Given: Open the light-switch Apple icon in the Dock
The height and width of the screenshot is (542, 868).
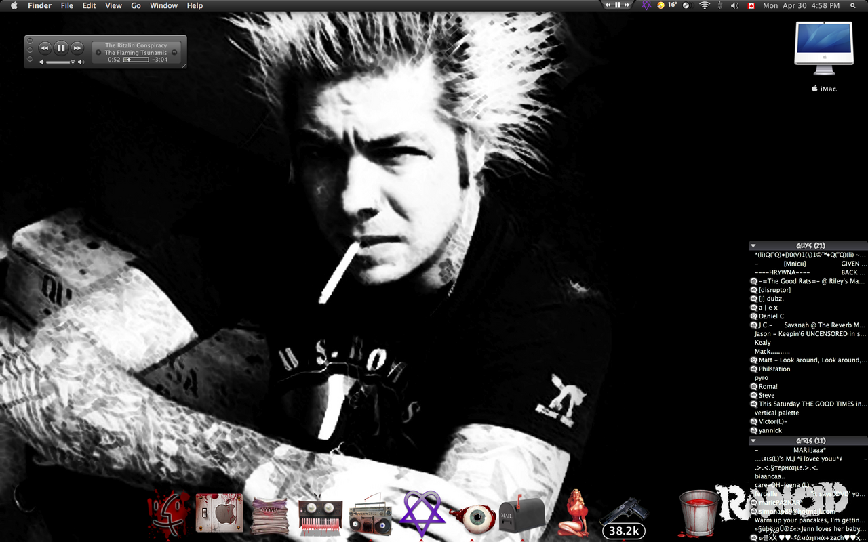Looking at the screenshot, I should coord(219,514).
